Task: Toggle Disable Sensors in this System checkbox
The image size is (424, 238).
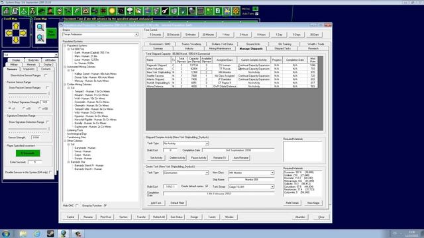Action: [50, 172]
